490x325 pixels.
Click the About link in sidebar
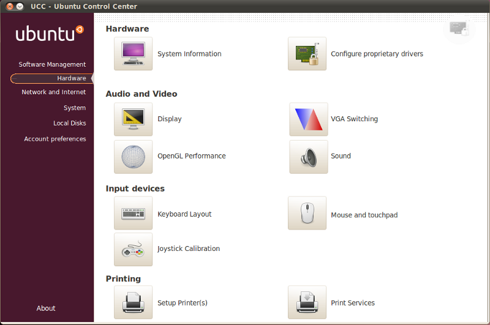click(x=45, y=308)
